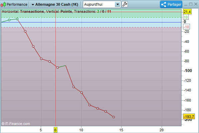Image resolution: width=199 pixels, height=133 pixels.
Task: Click the yellow 21,4 value label
Action: coord(187,12)
